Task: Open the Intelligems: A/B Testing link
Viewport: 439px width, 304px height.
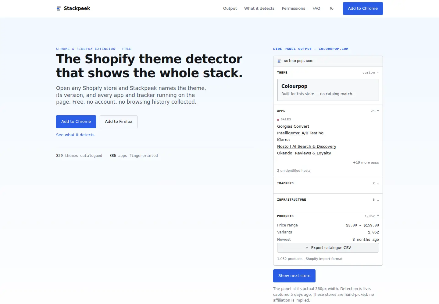Action: (x=300, y=133)
